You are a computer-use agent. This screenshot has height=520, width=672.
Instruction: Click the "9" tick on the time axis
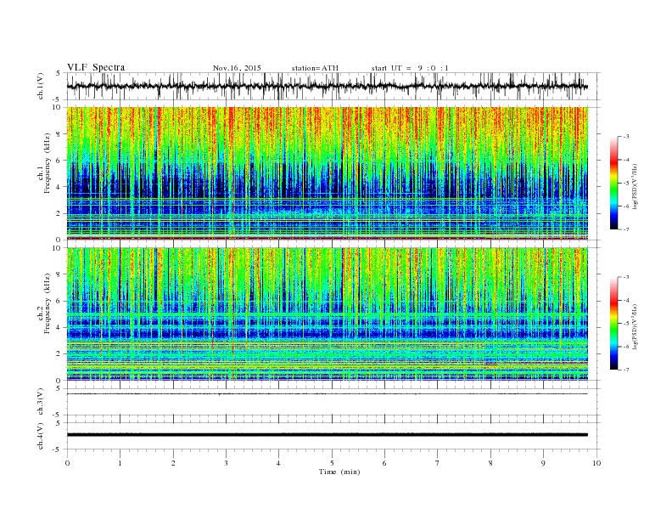543,463
